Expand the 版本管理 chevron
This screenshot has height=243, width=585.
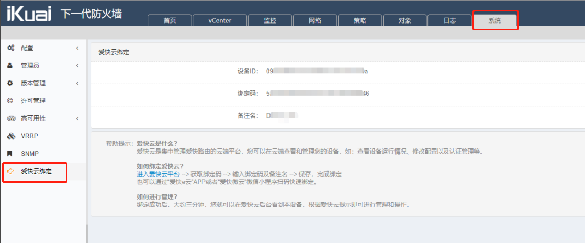click(77, 83)
